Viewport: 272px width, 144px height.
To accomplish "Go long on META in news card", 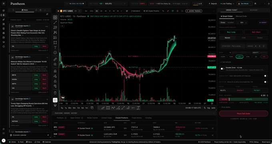I will (x=36, y=75).
